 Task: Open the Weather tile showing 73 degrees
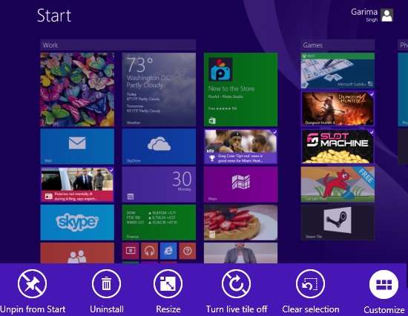pos(159,90)
